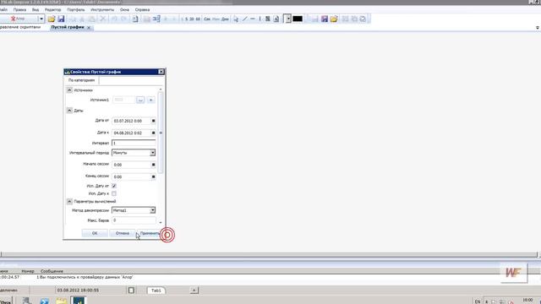Open the PowerShell taskbar icon
This screenshot has height=304, width=541.
(44, 301)
